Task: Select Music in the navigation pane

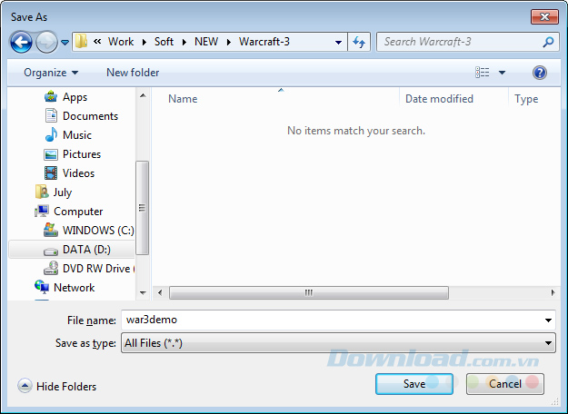Action: [x=77, y=135]
